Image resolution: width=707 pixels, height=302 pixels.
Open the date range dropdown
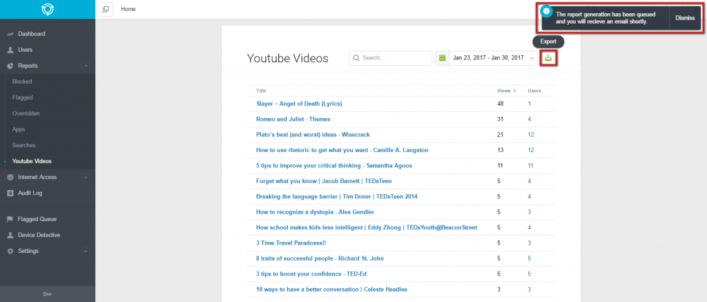[x=487, y=58]
